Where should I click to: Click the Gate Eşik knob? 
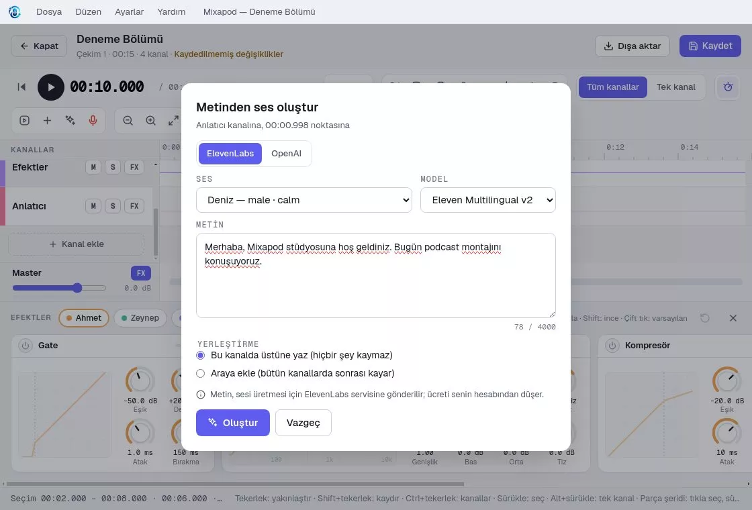(x=140, y=381)
